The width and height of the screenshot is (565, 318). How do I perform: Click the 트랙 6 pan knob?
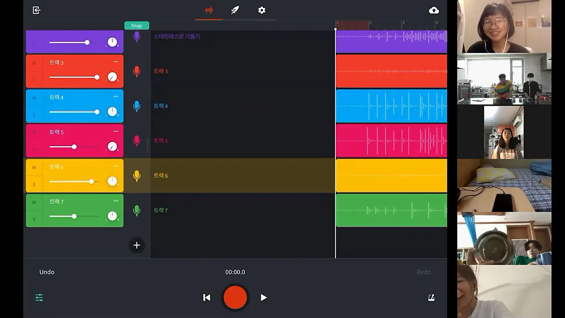tap(113, 181)
